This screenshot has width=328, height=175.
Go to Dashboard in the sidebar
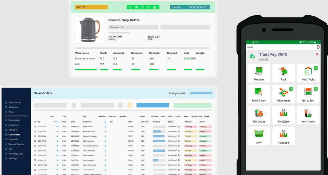coord(12,120)
